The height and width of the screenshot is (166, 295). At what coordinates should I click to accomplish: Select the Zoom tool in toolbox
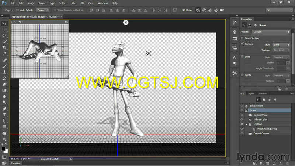[x=4, y=139]
